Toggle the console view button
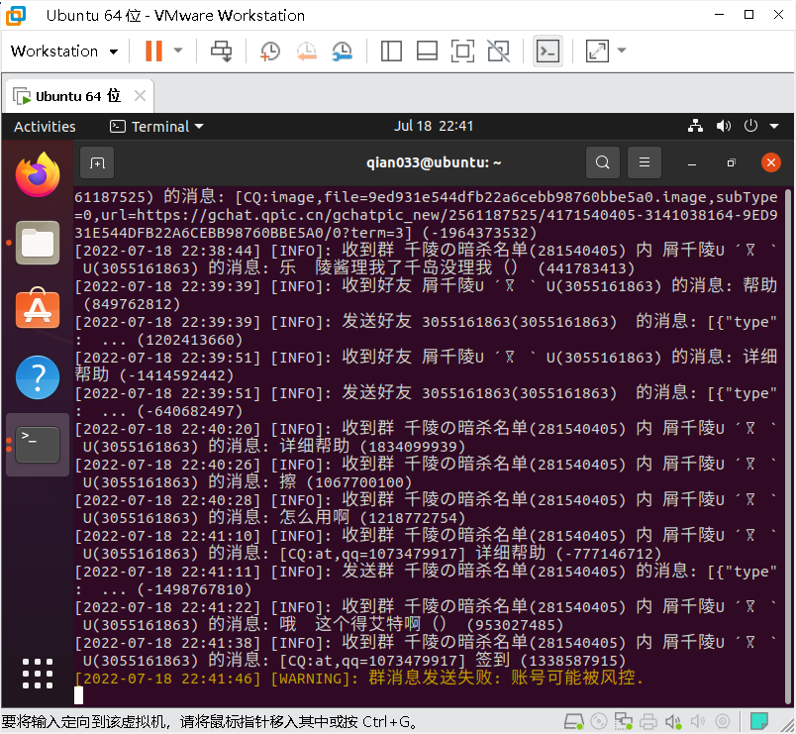The height and width of the screenshot is (734, 796). 547,51
